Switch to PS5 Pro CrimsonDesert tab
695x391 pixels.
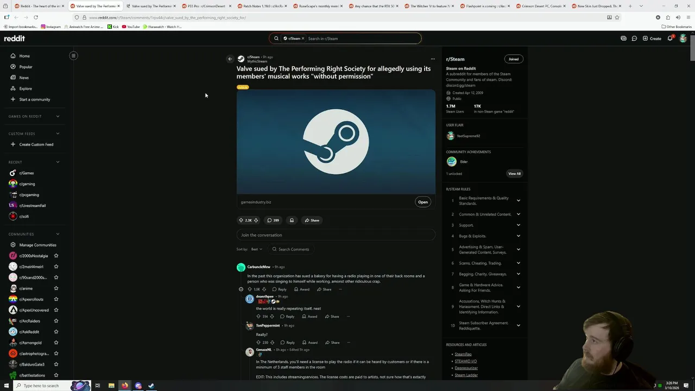pos(206,6)
